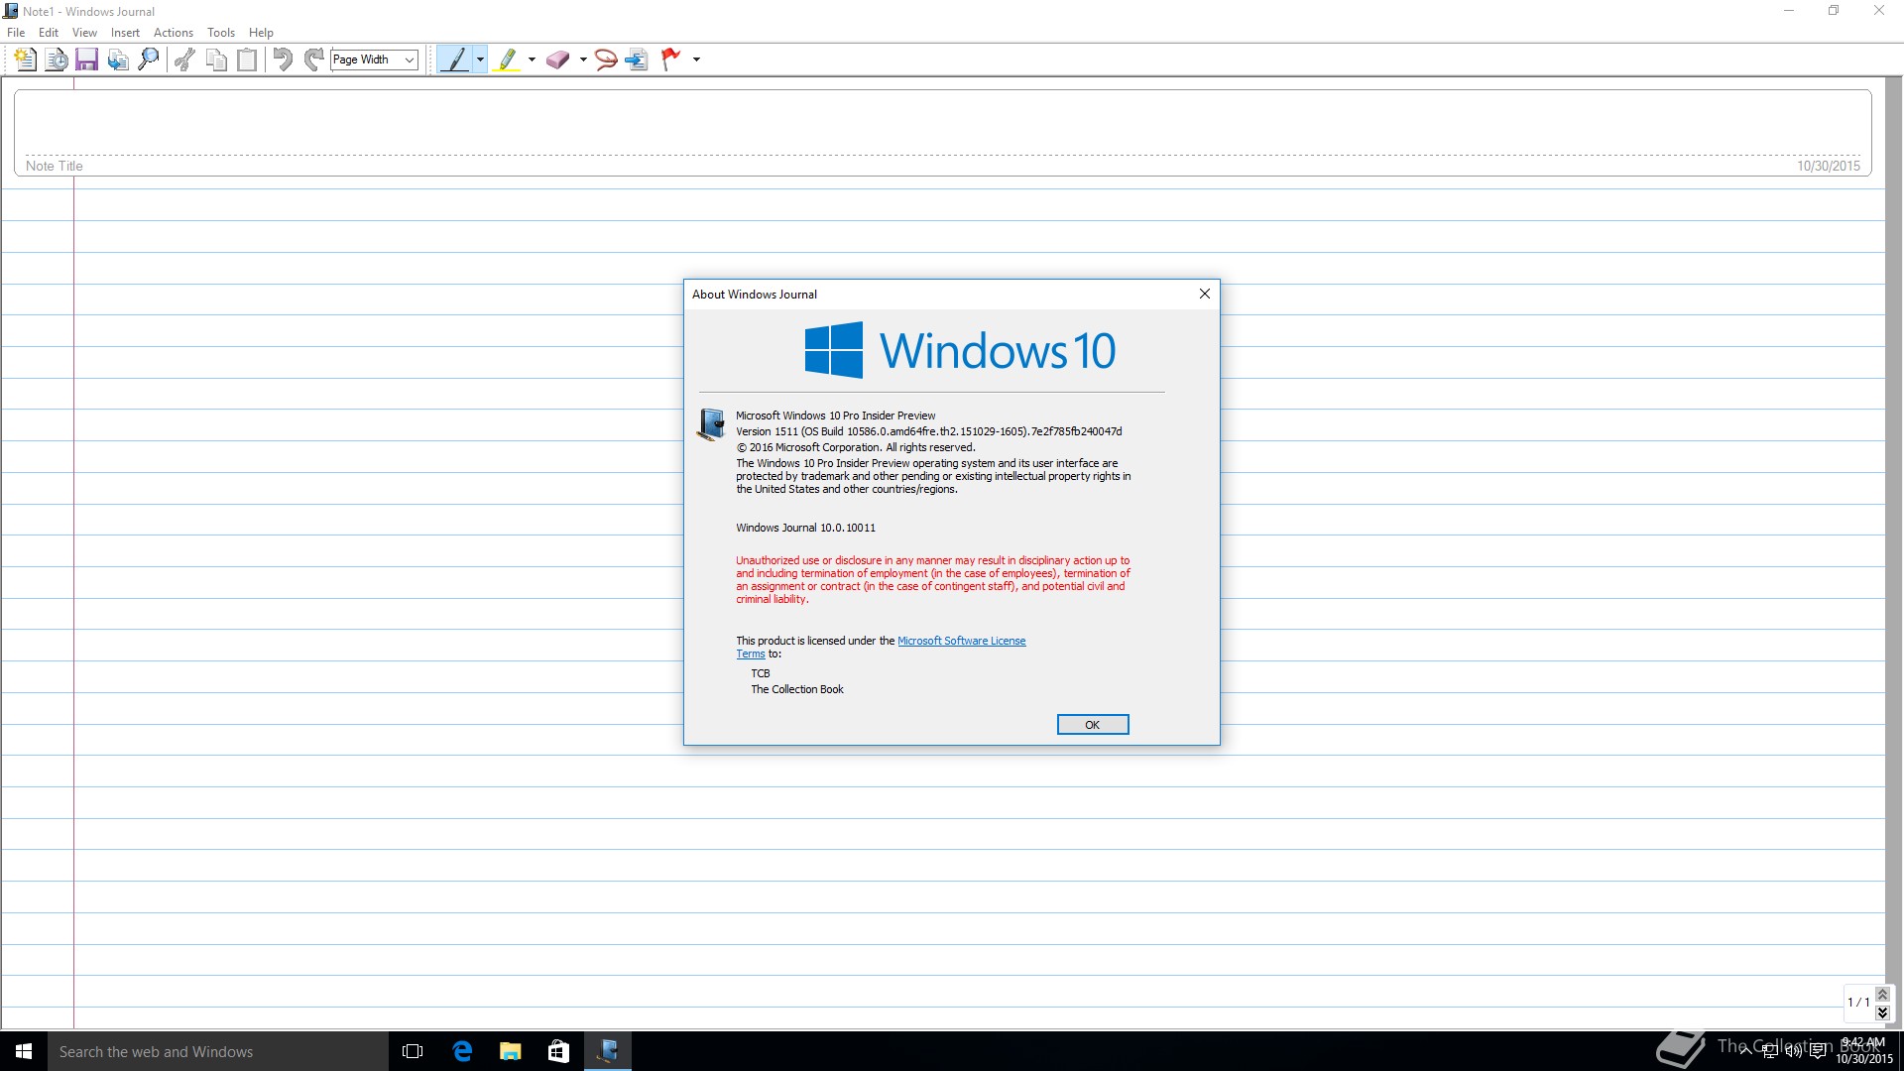Show hidden tray icons with the chevron

click(1745, 1051)
